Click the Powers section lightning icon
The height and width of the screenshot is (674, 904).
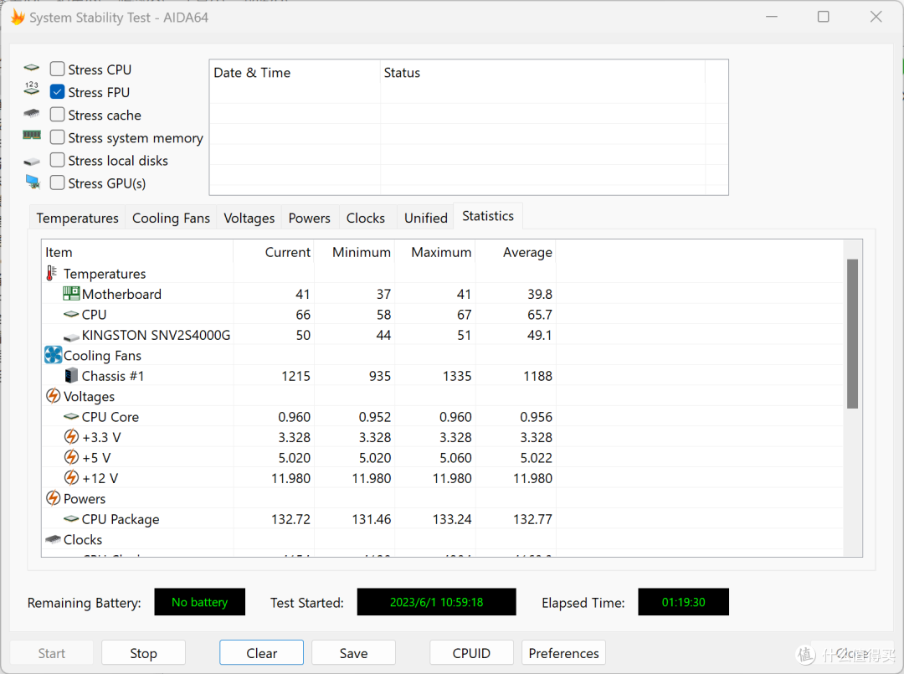coord(53,498)
